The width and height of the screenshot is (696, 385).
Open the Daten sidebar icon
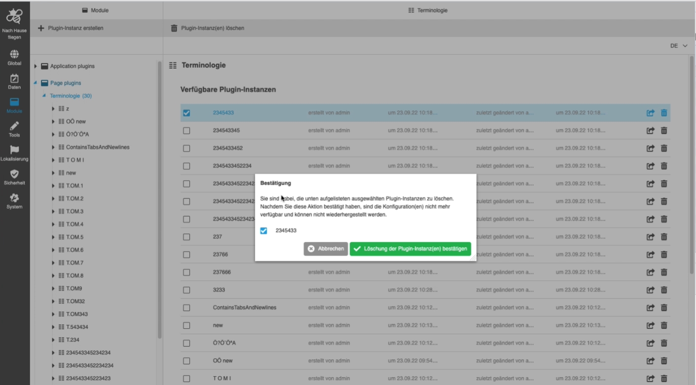click(14, 78)
